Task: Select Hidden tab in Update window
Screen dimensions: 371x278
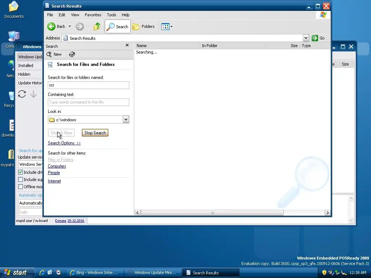Action: 30,74
